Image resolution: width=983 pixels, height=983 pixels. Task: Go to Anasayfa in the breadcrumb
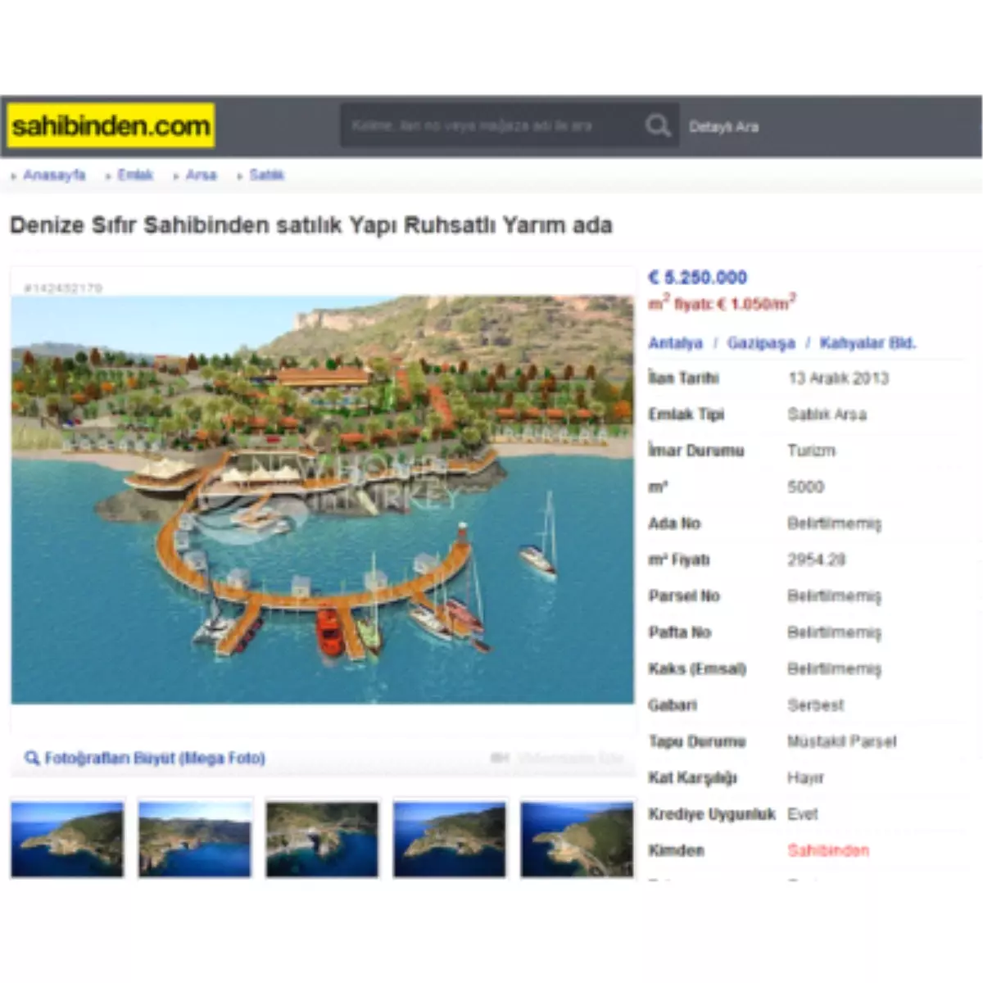pos(54,175)
